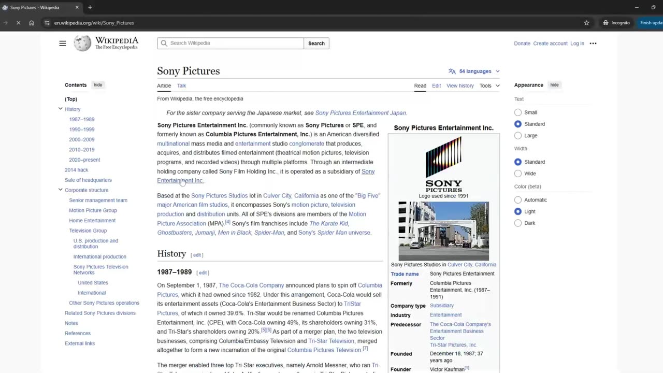Select Small text size
Image resolution: width=663 pixels, height=373 pixels.
click(518, 112)
